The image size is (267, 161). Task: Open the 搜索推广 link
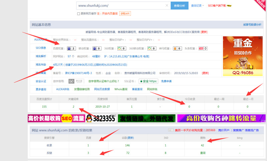click(x=238, y=130)
